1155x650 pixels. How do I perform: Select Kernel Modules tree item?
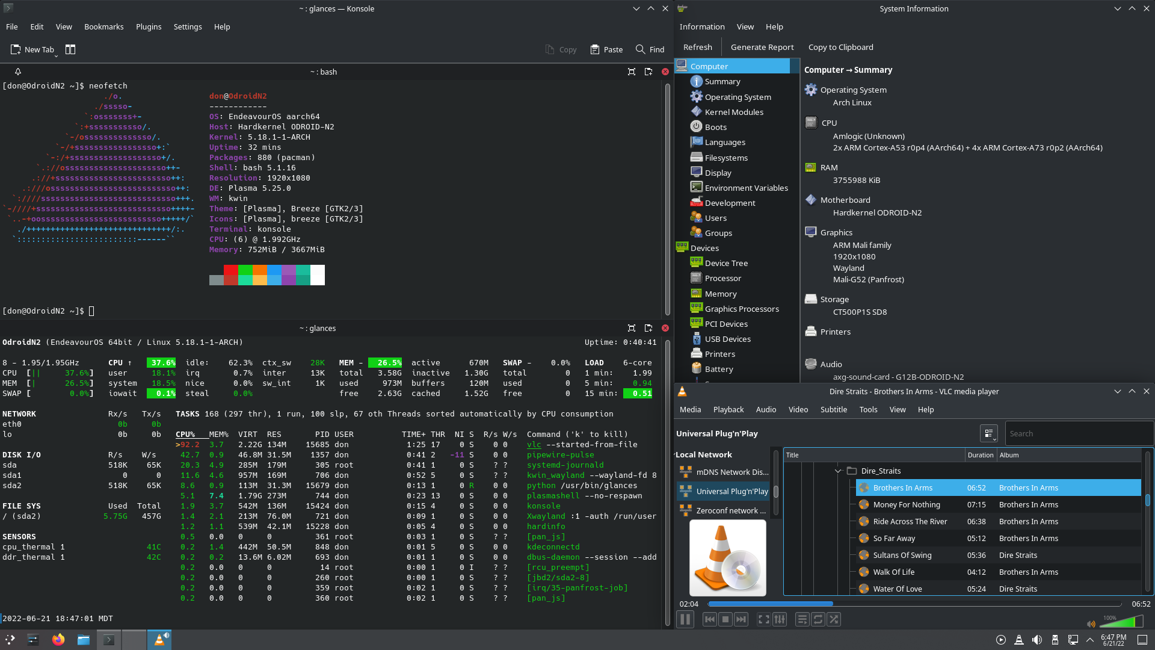tap(734, 112)
